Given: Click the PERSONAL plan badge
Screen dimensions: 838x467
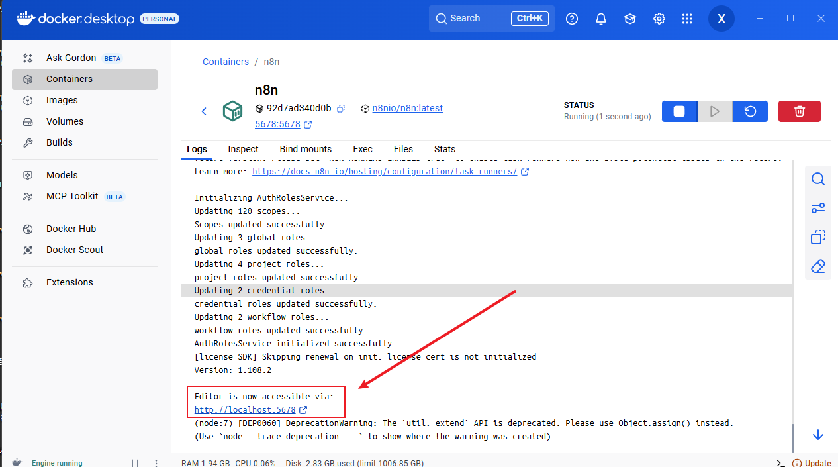Looking at the screenshot, I should (x=160, y=19).
